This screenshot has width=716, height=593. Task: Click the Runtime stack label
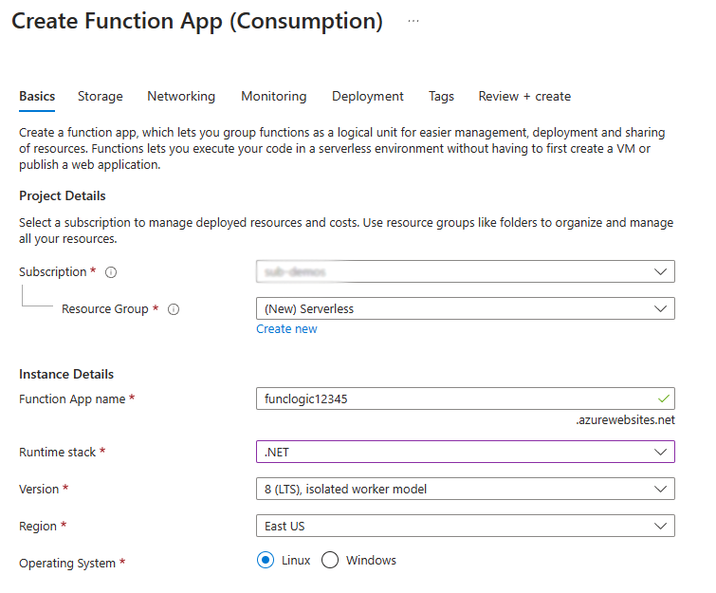(x=58, y=453)
